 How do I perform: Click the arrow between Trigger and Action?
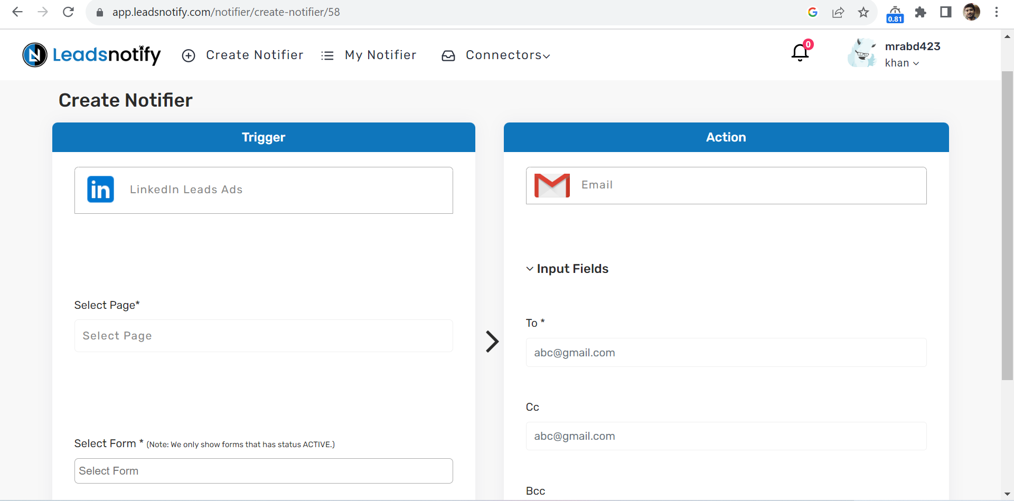[x=492, y=342]
